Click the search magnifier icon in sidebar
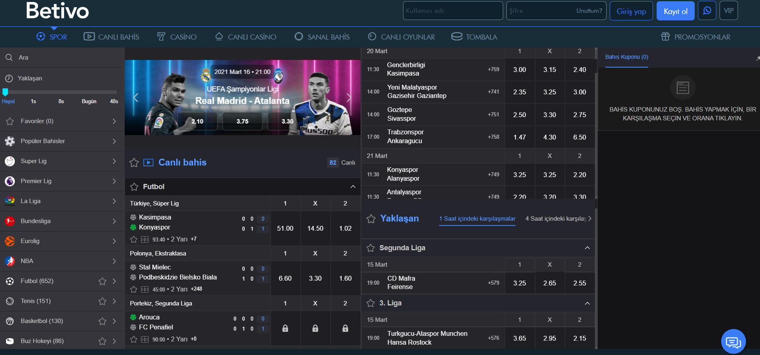The height and width of the screenshot is (355, 760). click(x=9, y=58)
